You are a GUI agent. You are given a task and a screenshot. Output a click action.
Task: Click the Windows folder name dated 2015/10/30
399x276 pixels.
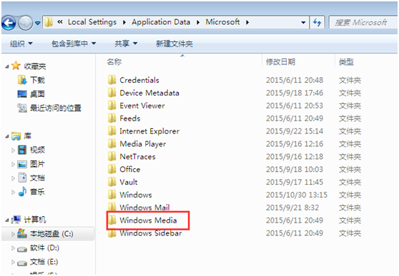[136, 195]
